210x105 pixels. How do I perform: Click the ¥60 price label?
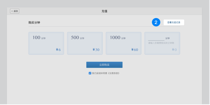135,50
